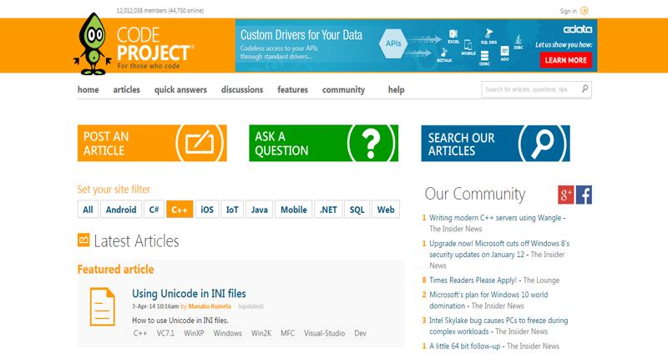The width and height of the screenshot is (668, 354).
Task: Open Intel Skylake bug causes PCs to freeze post
Action: (498, 326)
